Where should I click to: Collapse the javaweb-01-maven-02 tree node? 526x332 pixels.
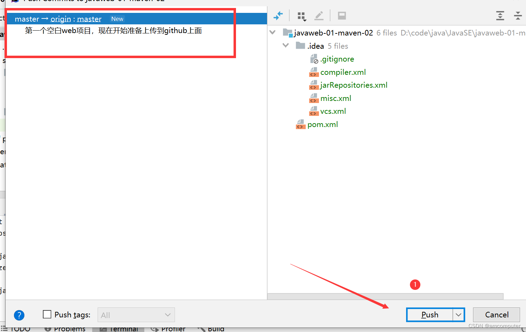[273, 32]
